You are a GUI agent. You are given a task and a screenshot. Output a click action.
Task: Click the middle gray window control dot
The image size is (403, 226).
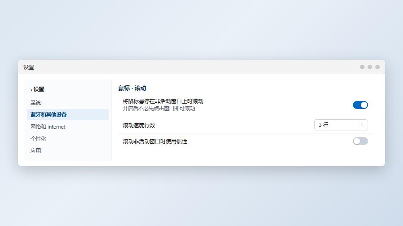point(370,67)
